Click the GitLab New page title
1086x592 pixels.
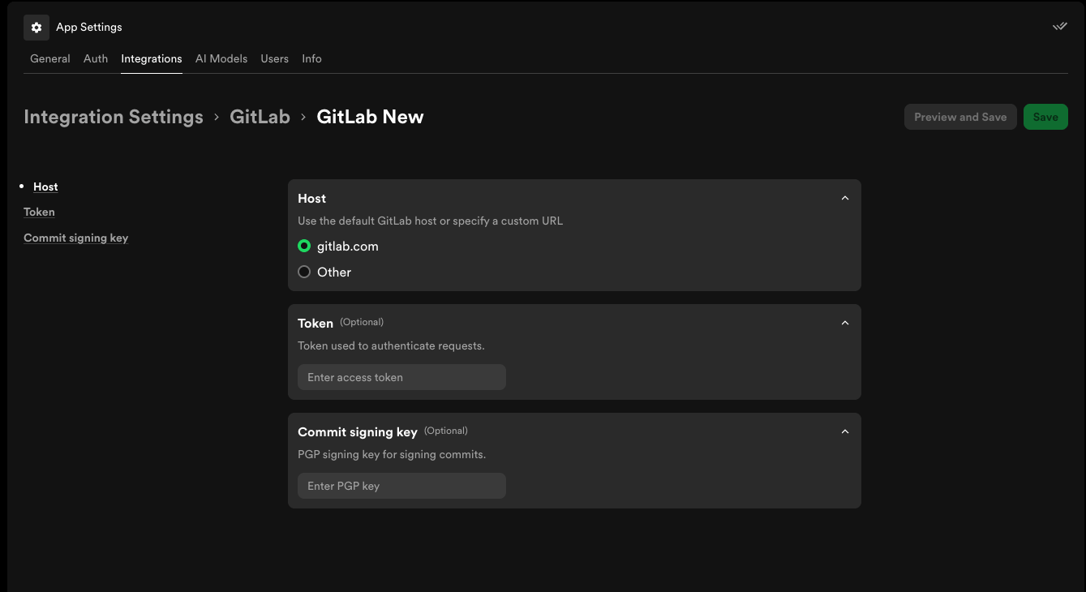tap(370, 117)
